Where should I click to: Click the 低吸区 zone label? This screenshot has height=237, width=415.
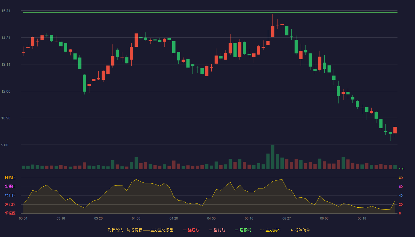10,213
